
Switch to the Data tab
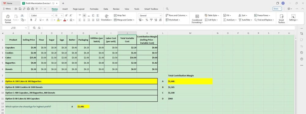click(106, 9)
